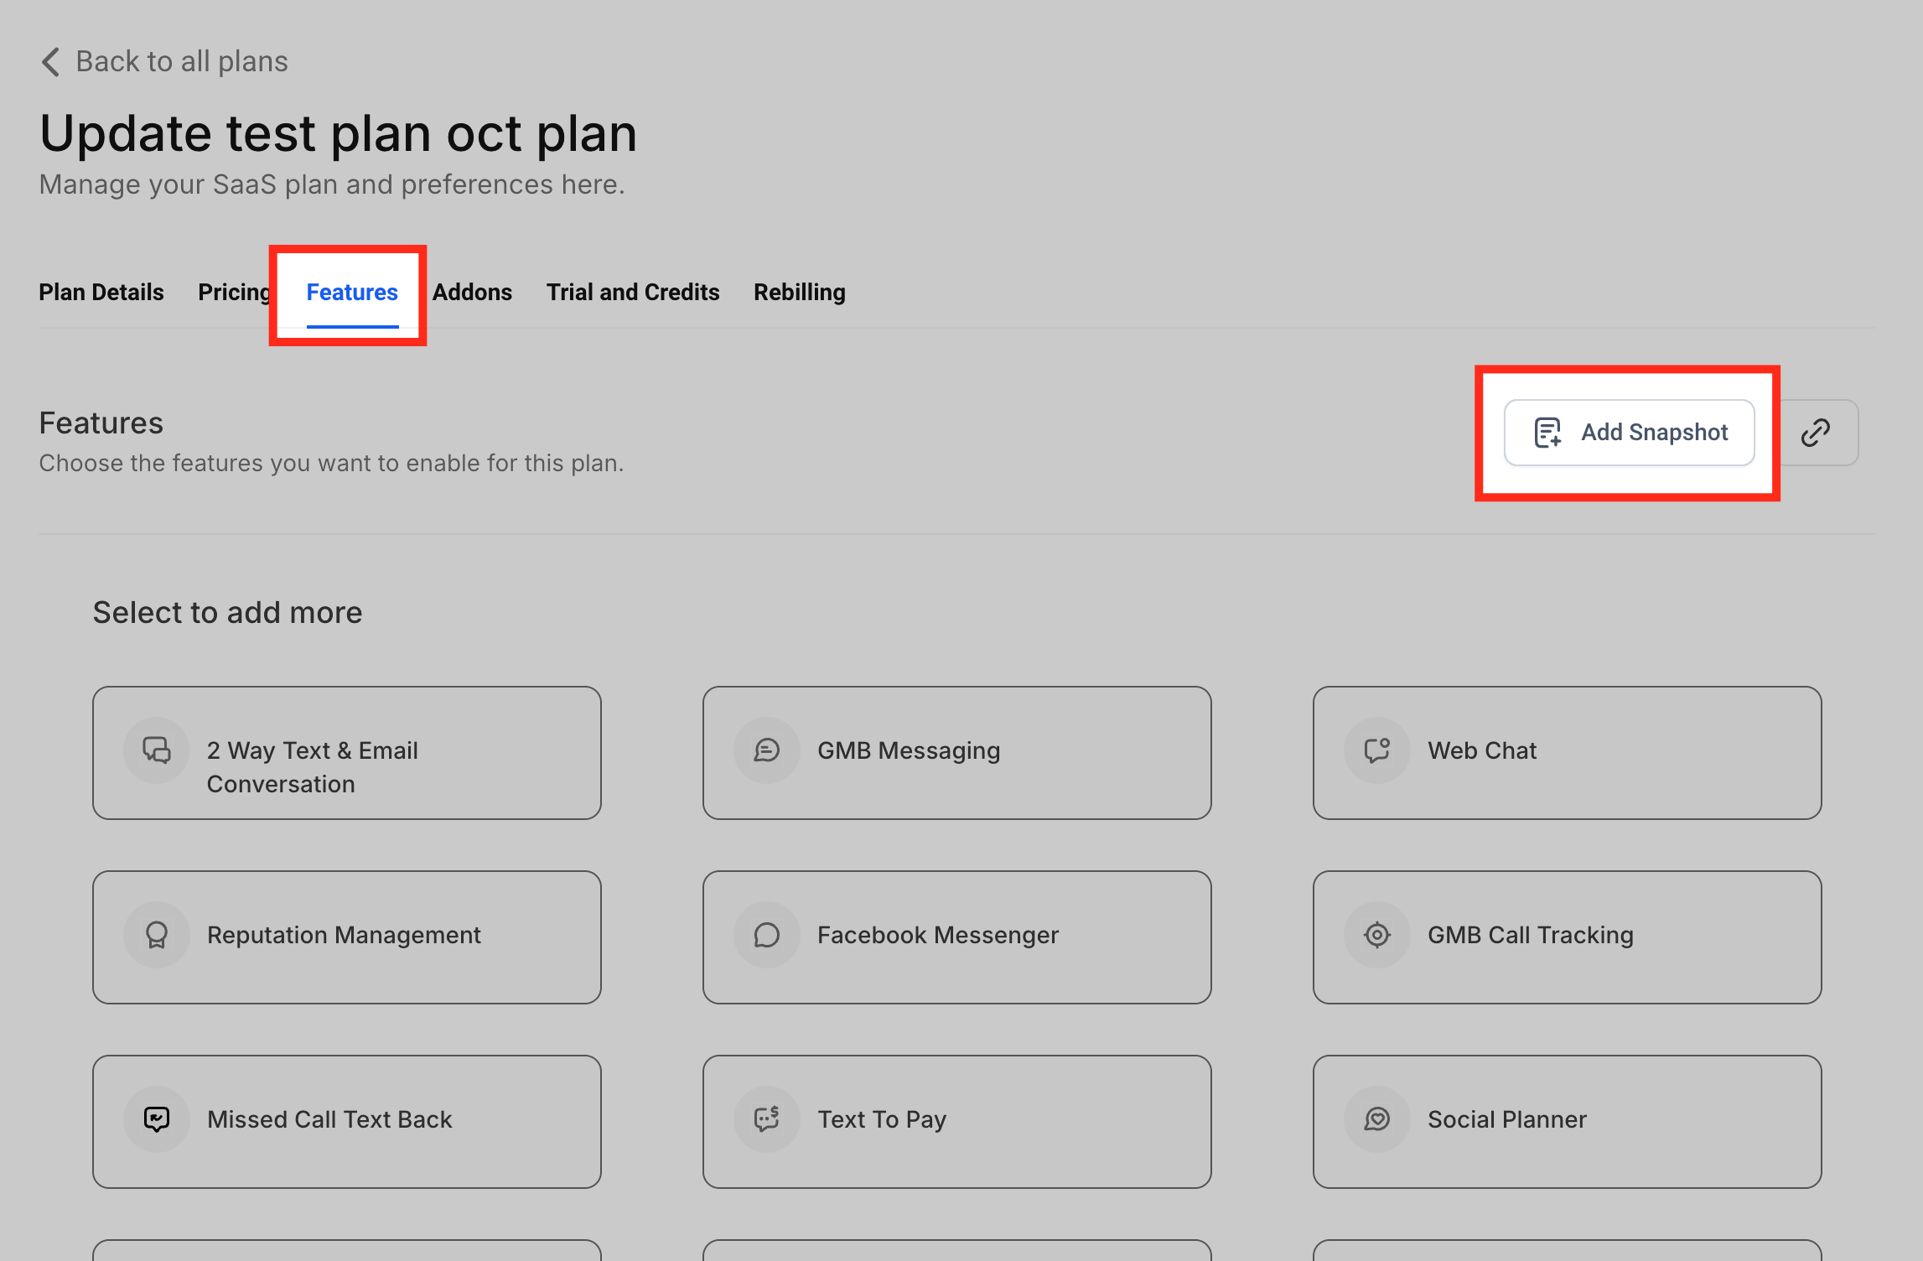Click the Back to all plans link
The height and width of the screenshot is (1261, 1923).
click(x=181, y=62)
